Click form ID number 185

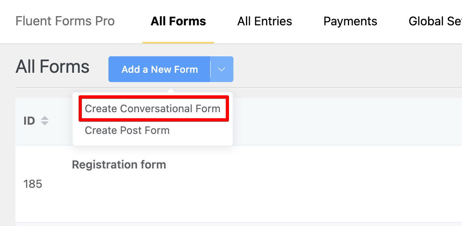(33, 184)
